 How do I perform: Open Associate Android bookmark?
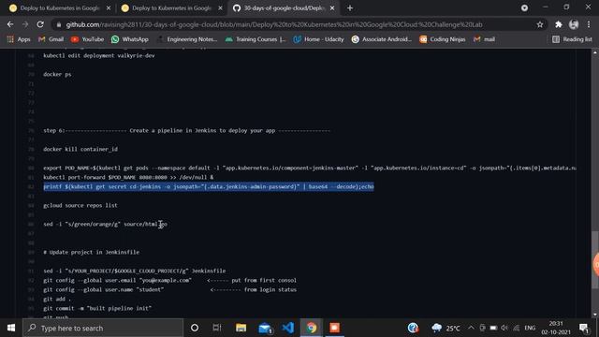click(x=382, y=39)
